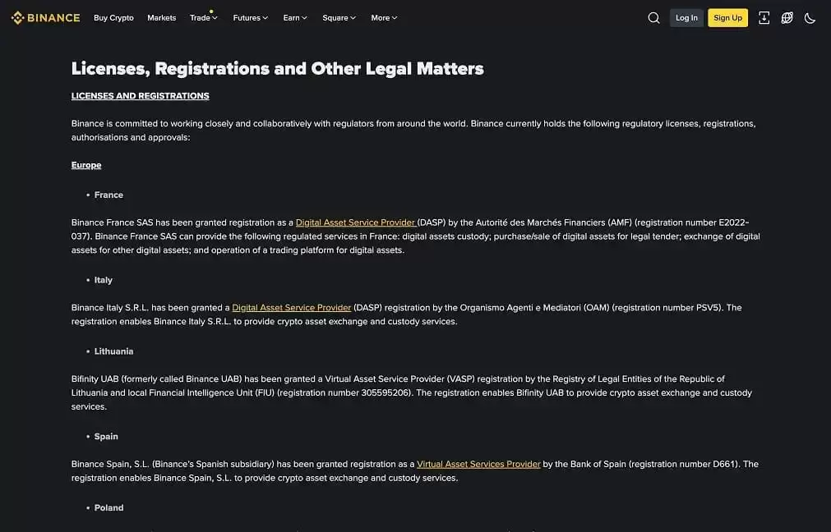Expand the Futures dropdown menu
The width and height of the screenshot is (831, 532).
(x=250, y=18)
